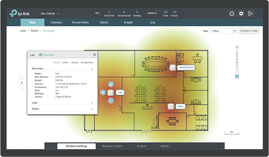
Task: Select the Office access point icon
Action: 171,106
